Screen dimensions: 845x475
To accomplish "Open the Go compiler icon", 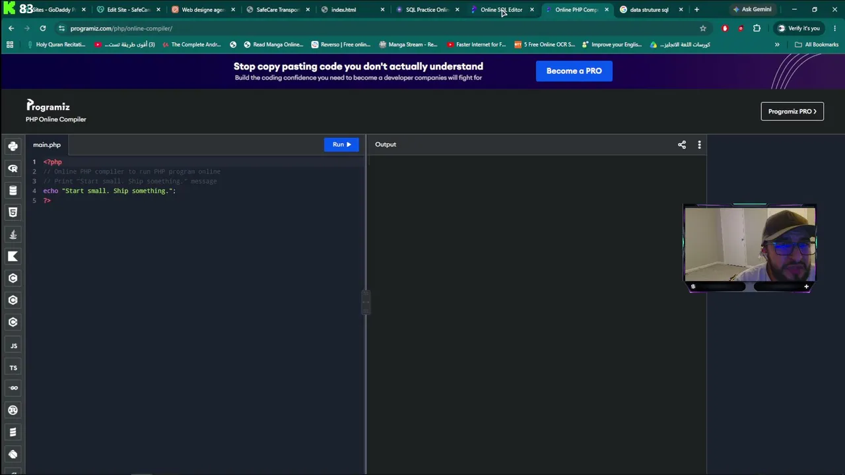I will point(13,388).
